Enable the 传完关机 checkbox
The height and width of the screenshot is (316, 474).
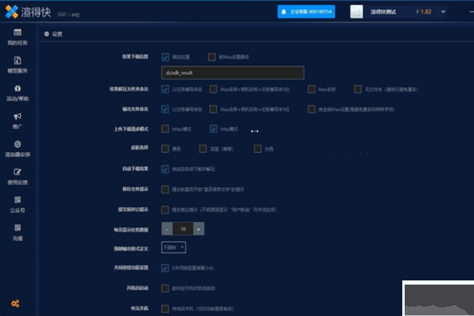click(165, 308)
